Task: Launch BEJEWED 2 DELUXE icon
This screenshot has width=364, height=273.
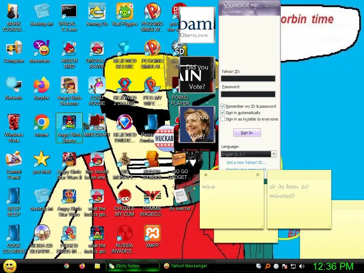Action: tap(125, 91)
